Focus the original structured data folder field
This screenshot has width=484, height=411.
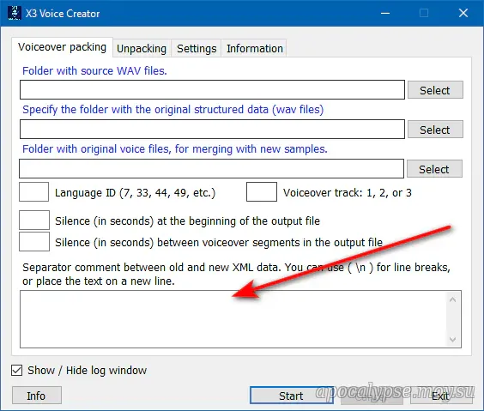point(212,130)
